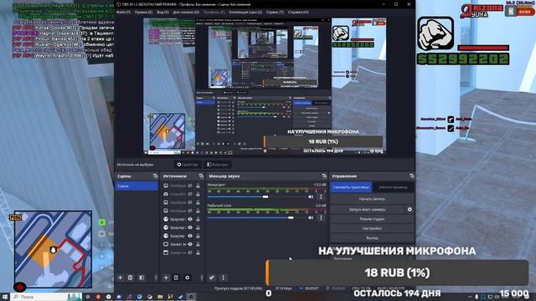Open the Windows Start menu

coord(5,297)
